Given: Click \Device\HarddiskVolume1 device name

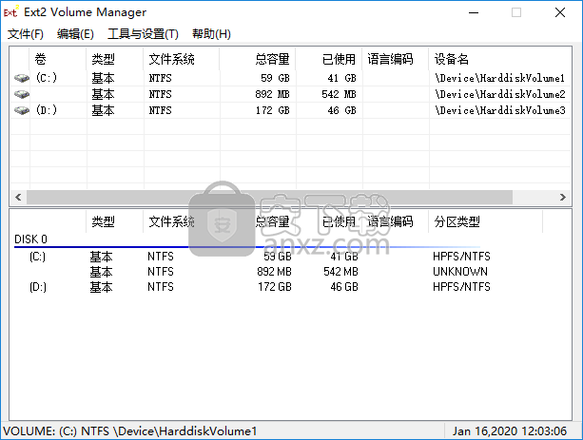Looking at the screenshot, I should click(x=500, y=78).
